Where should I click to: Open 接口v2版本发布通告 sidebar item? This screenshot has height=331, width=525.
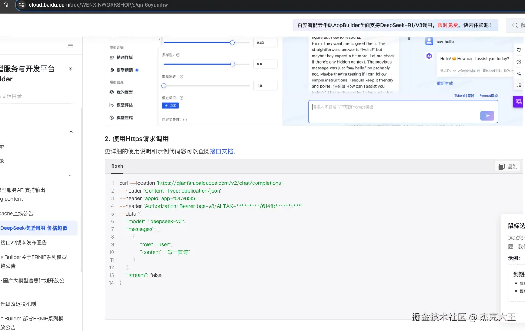pyautogui.click(x=23, y=243)
